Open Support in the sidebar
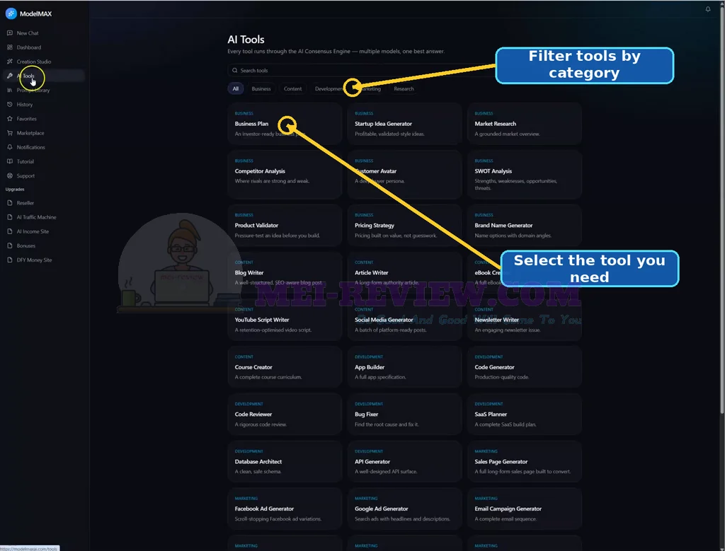This screenshot has height=551, width=725. (43, 176)
